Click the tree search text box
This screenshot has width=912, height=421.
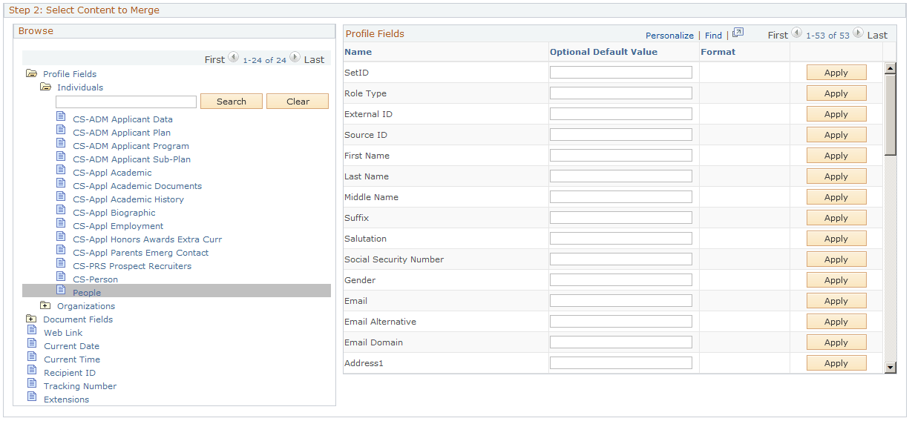point(126,102)
